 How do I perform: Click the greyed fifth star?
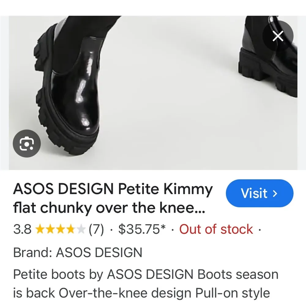81,229
